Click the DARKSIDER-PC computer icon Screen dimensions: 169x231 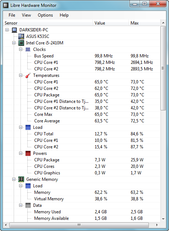(14, 30)
